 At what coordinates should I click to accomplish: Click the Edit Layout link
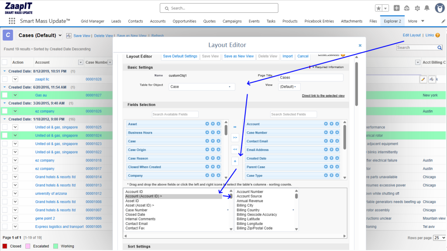click(x=412, y=35)
